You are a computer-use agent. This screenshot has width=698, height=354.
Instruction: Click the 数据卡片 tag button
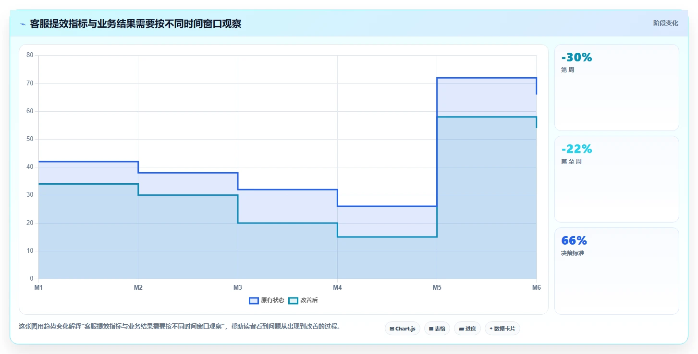[x=502, y=329]
